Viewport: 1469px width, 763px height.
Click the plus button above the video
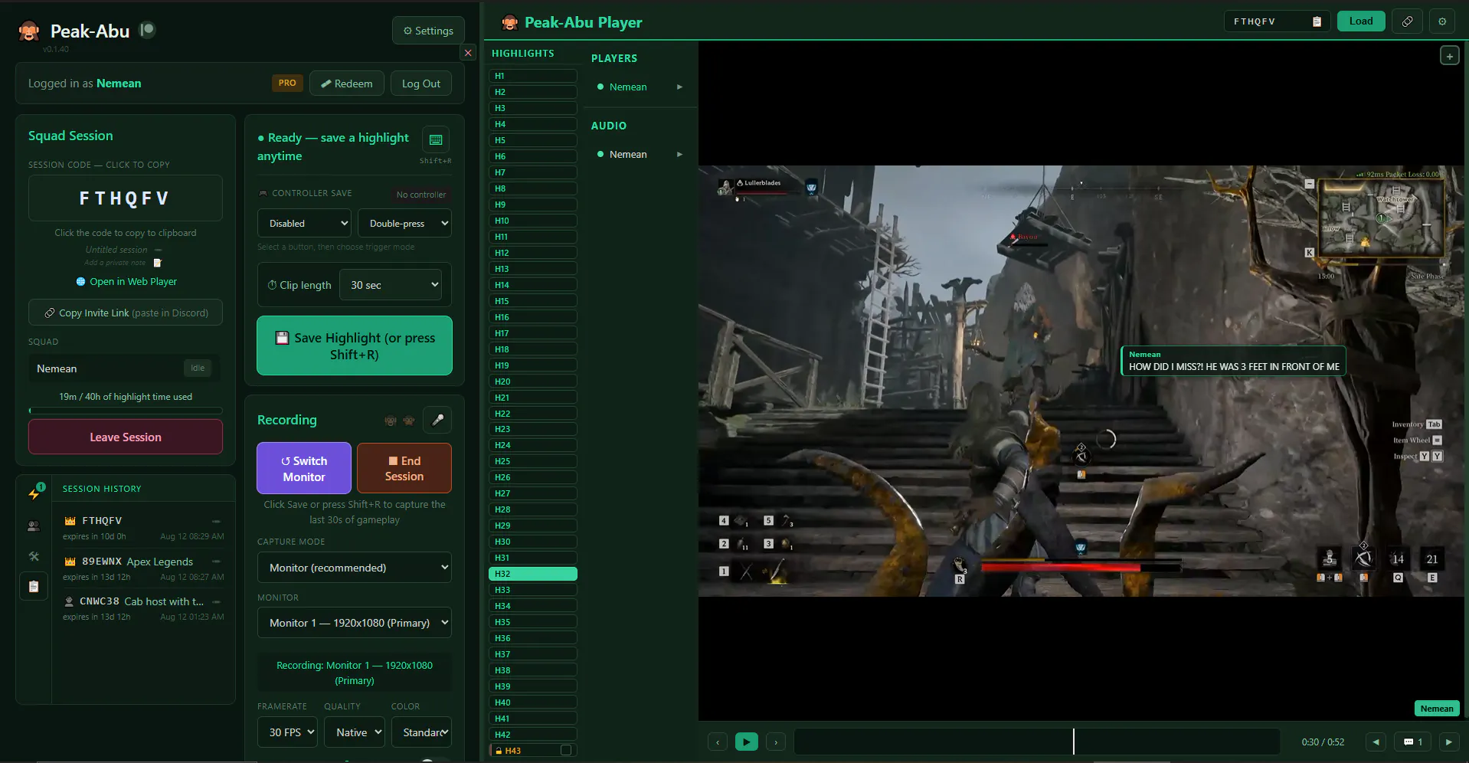[1449, 56]
